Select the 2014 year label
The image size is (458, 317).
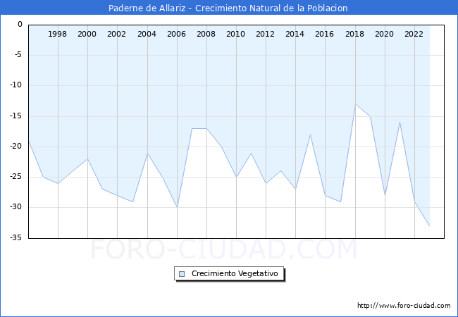click(295, 34)
